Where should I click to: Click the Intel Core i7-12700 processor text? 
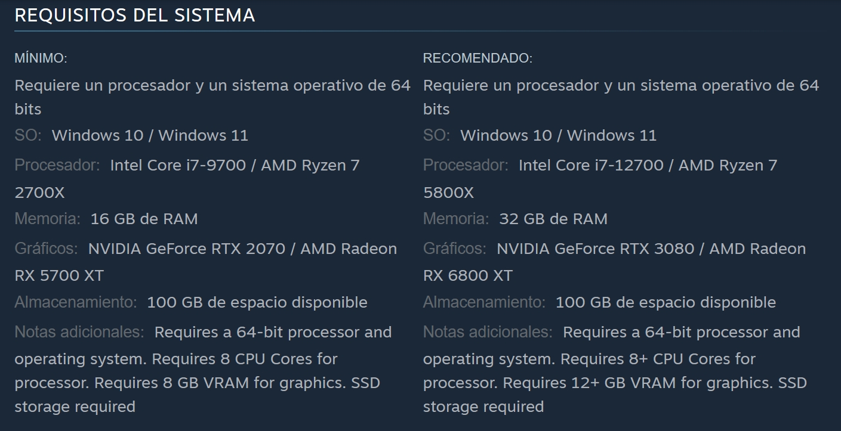pos(591,165)
